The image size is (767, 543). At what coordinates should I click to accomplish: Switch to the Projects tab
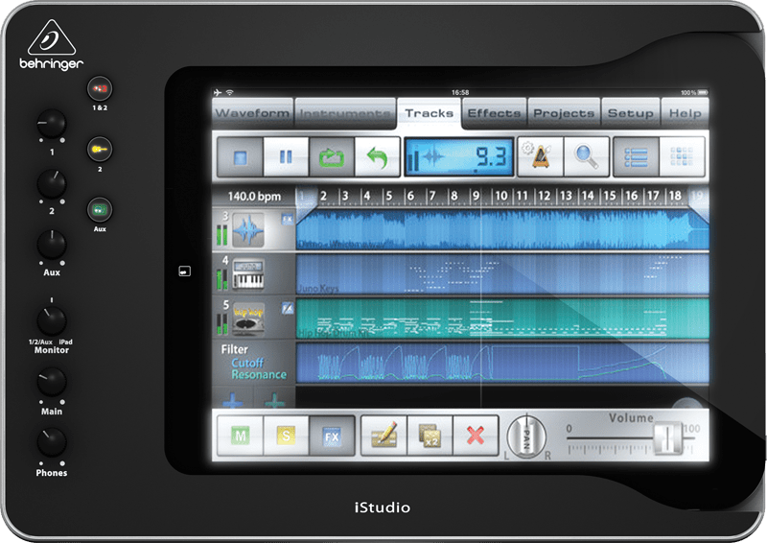coord(564,113)
